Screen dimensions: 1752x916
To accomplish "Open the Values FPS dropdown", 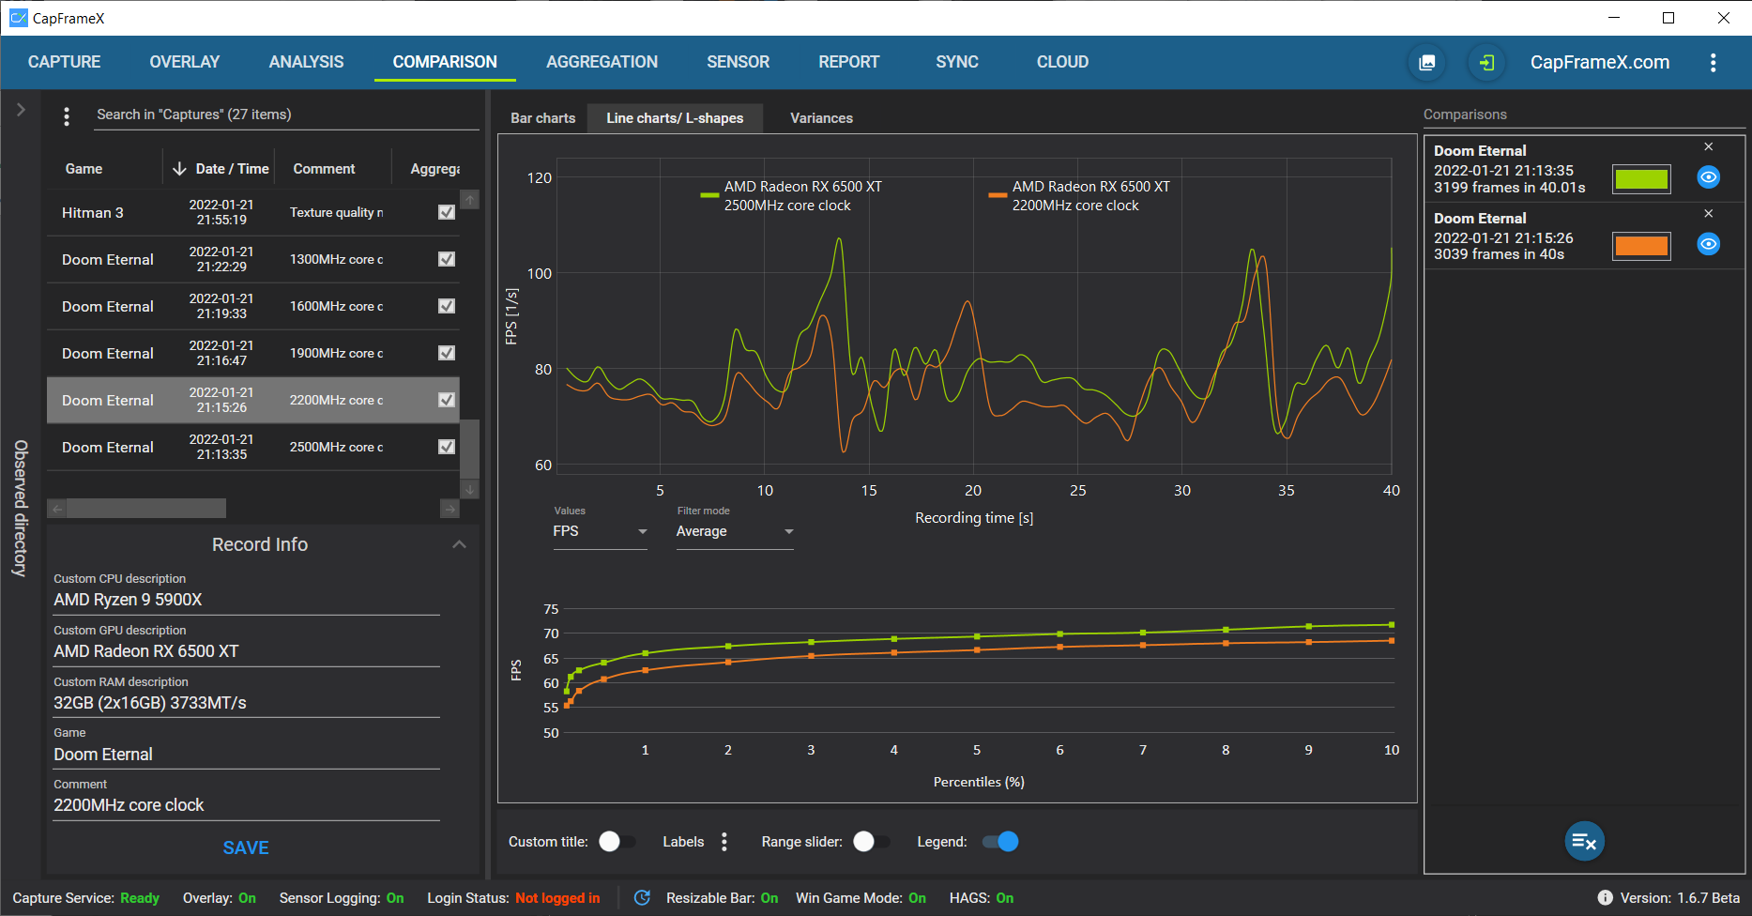I will (601, 531).
